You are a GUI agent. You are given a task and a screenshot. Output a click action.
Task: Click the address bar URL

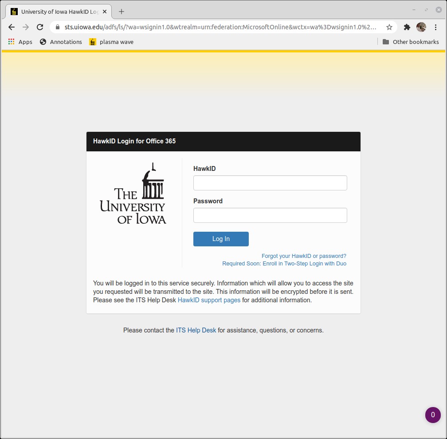(x=220, y=27)
